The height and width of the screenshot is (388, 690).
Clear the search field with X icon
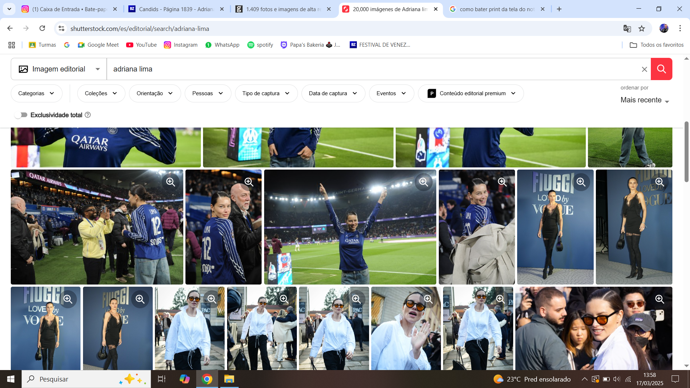(644, 69)
